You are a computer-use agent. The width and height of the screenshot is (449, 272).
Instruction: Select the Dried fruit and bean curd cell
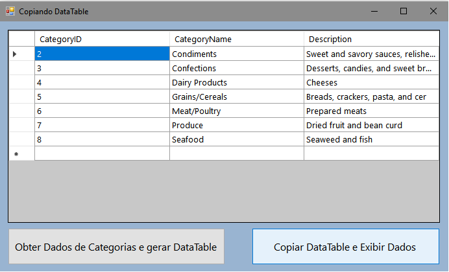point(371,125)
